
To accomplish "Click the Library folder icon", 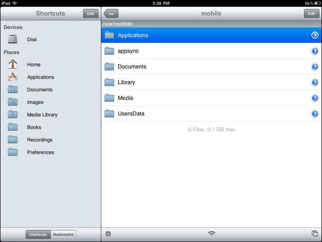I will (x=109, y=82).
